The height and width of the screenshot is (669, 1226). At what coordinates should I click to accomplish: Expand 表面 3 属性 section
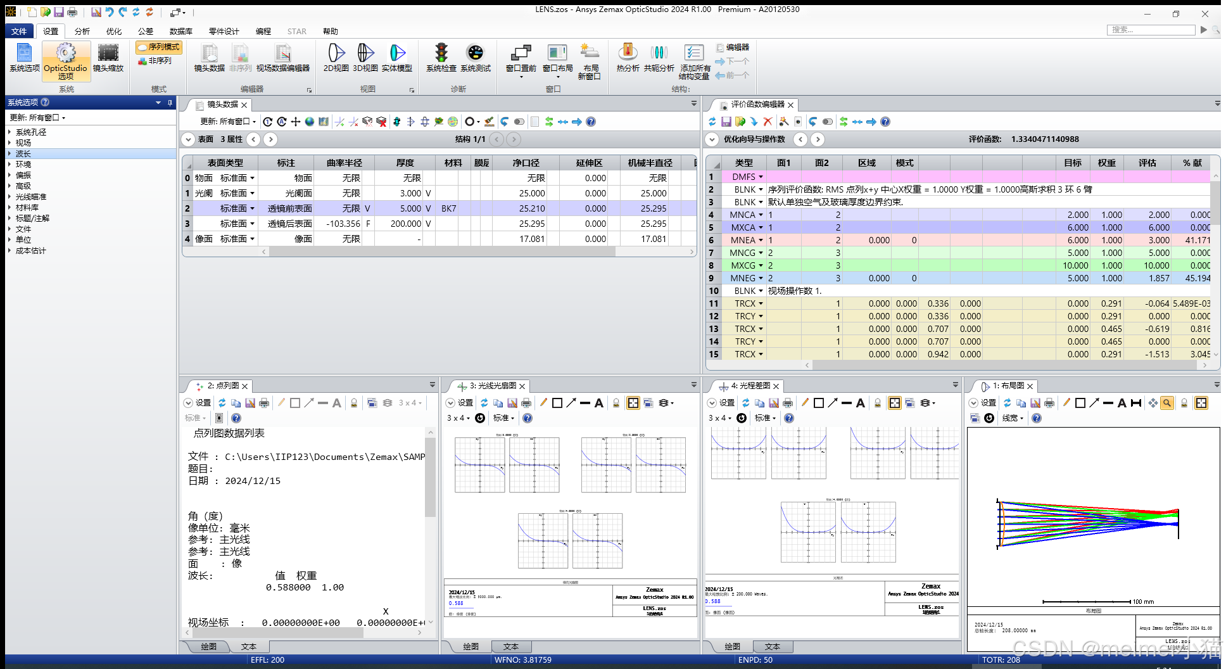coord(189,139)
